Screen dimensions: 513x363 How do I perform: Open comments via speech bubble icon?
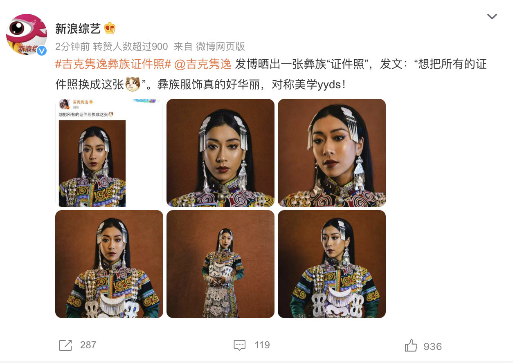(x=240, y=345)
